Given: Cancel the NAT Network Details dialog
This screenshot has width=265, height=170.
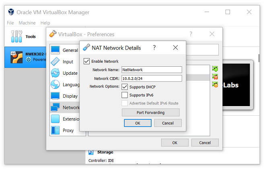Looking at the screenshot, I should pos(168,123).
